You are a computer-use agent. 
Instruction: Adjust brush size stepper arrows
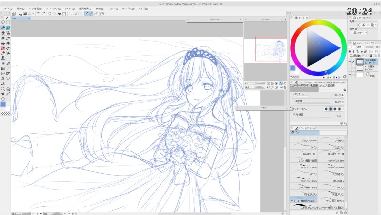coord(340,95)
